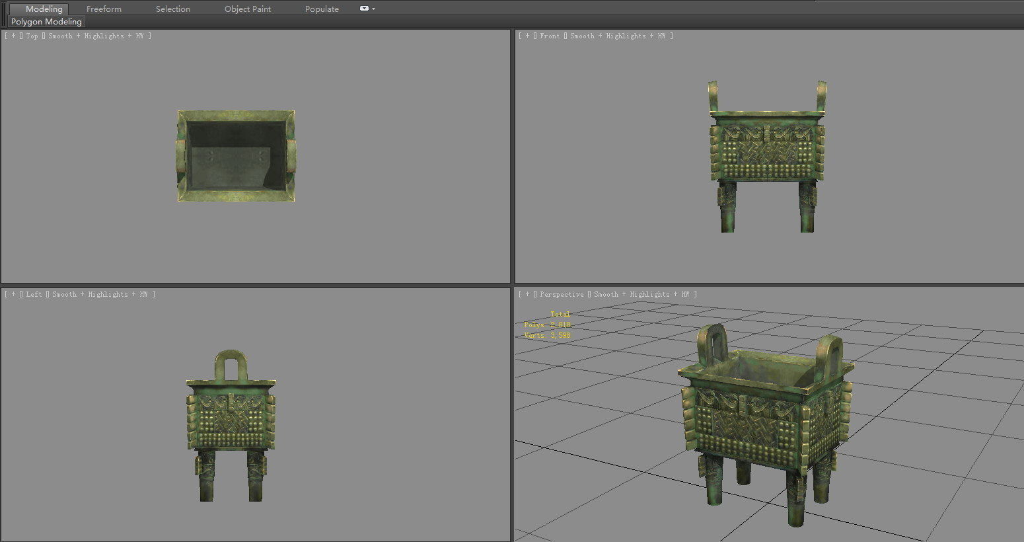Open Left viewport Smooth + Highlights shading menu
The width and height of the screenshot is (1024, 542).
pyautogui.click(x=100, y=294)
